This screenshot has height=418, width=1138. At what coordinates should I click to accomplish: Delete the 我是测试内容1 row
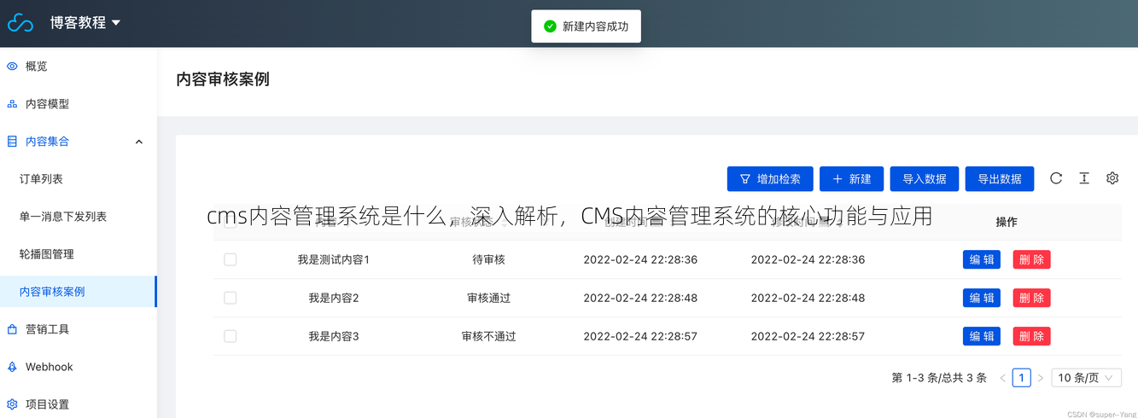click(1032, 259)
